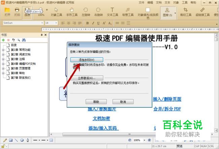Zoom in with the plus icon

coord(47,10)
